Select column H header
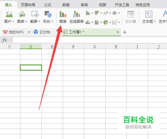The image size is (167, 139). click(x=116, y=47)
